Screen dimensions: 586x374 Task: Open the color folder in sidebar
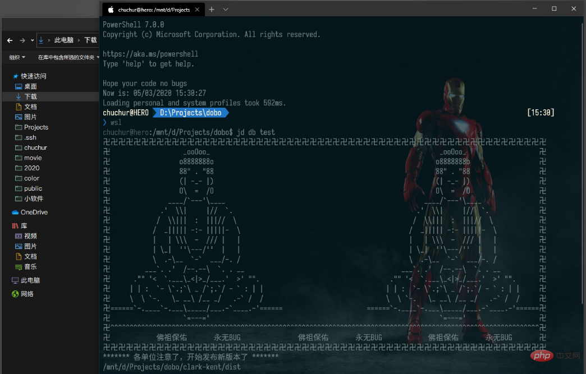pyautogui.click(x=31, y=178)
